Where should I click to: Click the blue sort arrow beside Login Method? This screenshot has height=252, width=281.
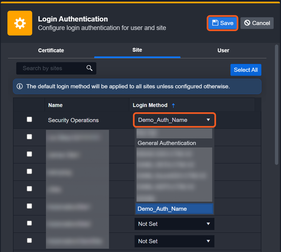173,105
